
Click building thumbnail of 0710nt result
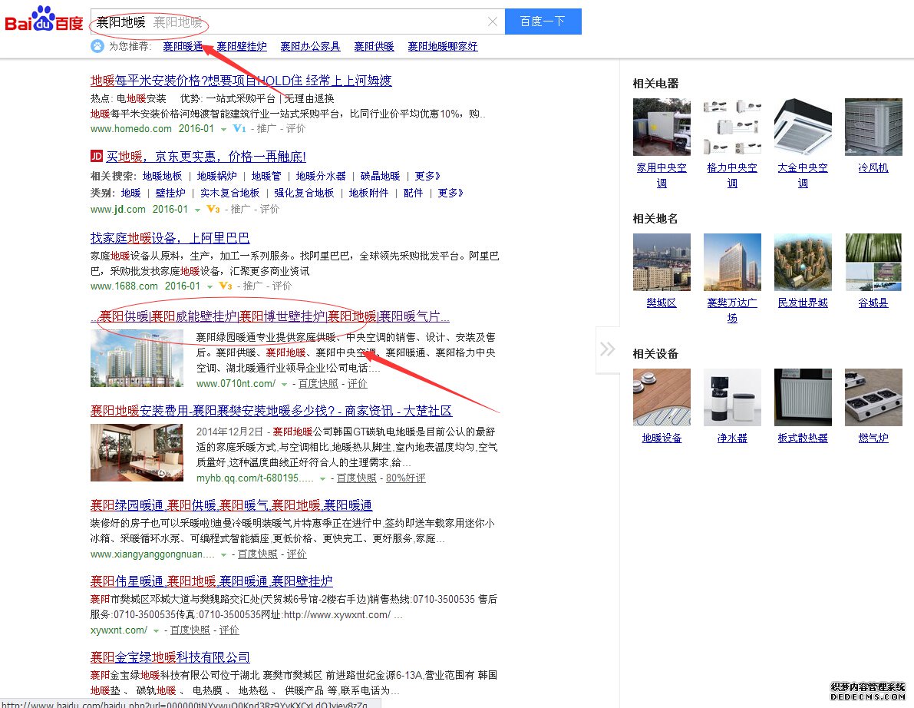coord(137,358)
